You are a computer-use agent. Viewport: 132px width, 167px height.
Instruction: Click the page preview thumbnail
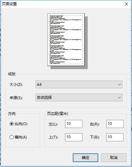(66, 40)
